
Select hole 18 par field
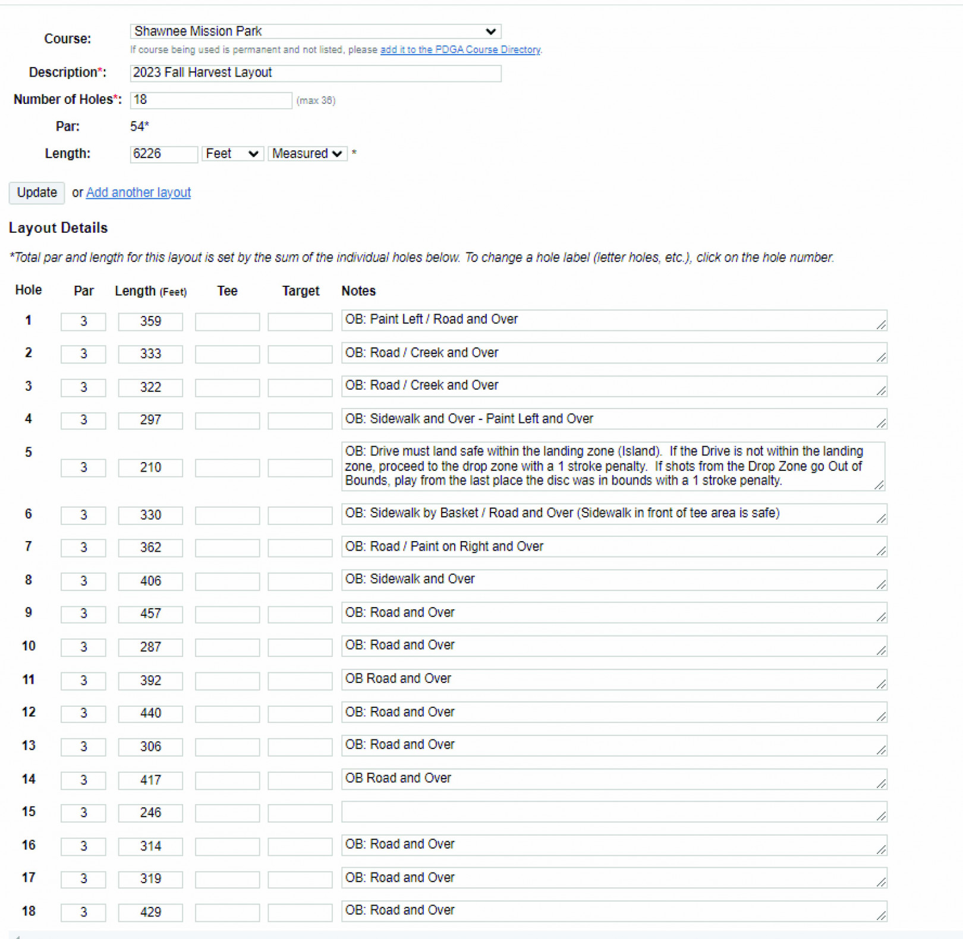(x=83, y=912)
